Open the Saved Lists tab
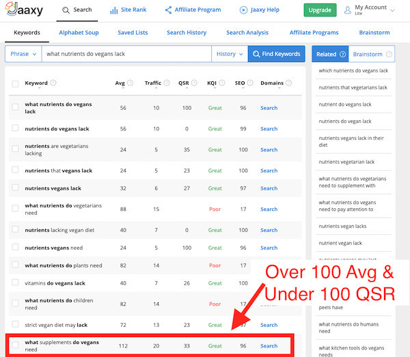The height and width of the screenshot is (357, 410). tap(133, 33)
